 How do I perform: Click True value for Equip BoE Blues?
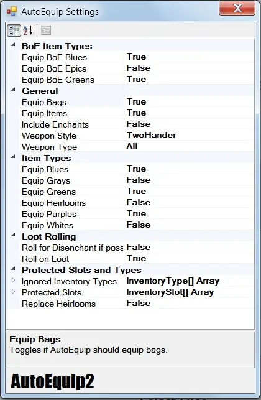point(136,57)
